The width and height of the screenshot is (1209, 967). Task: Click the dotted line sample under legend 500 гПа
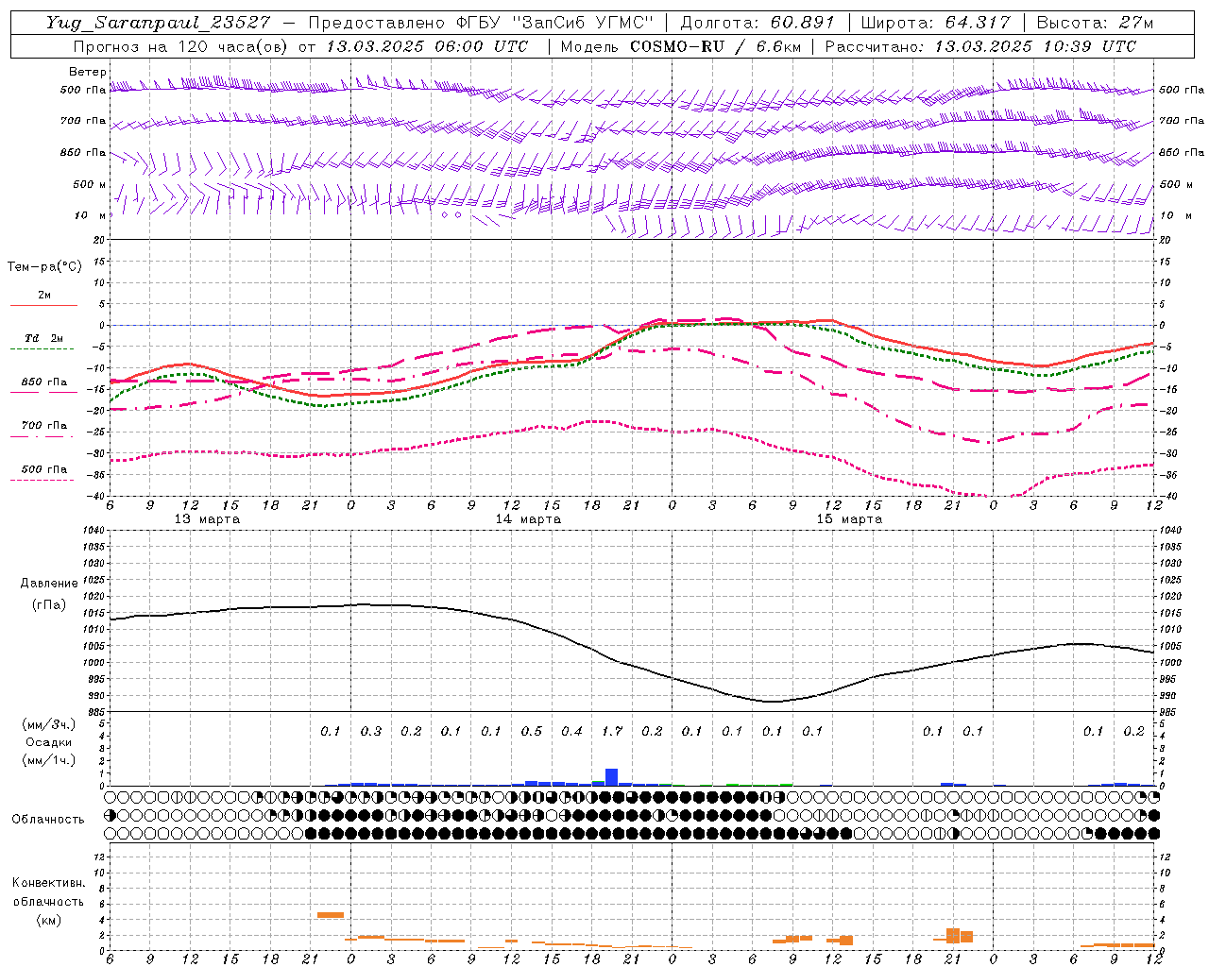[x=43, y=481]
